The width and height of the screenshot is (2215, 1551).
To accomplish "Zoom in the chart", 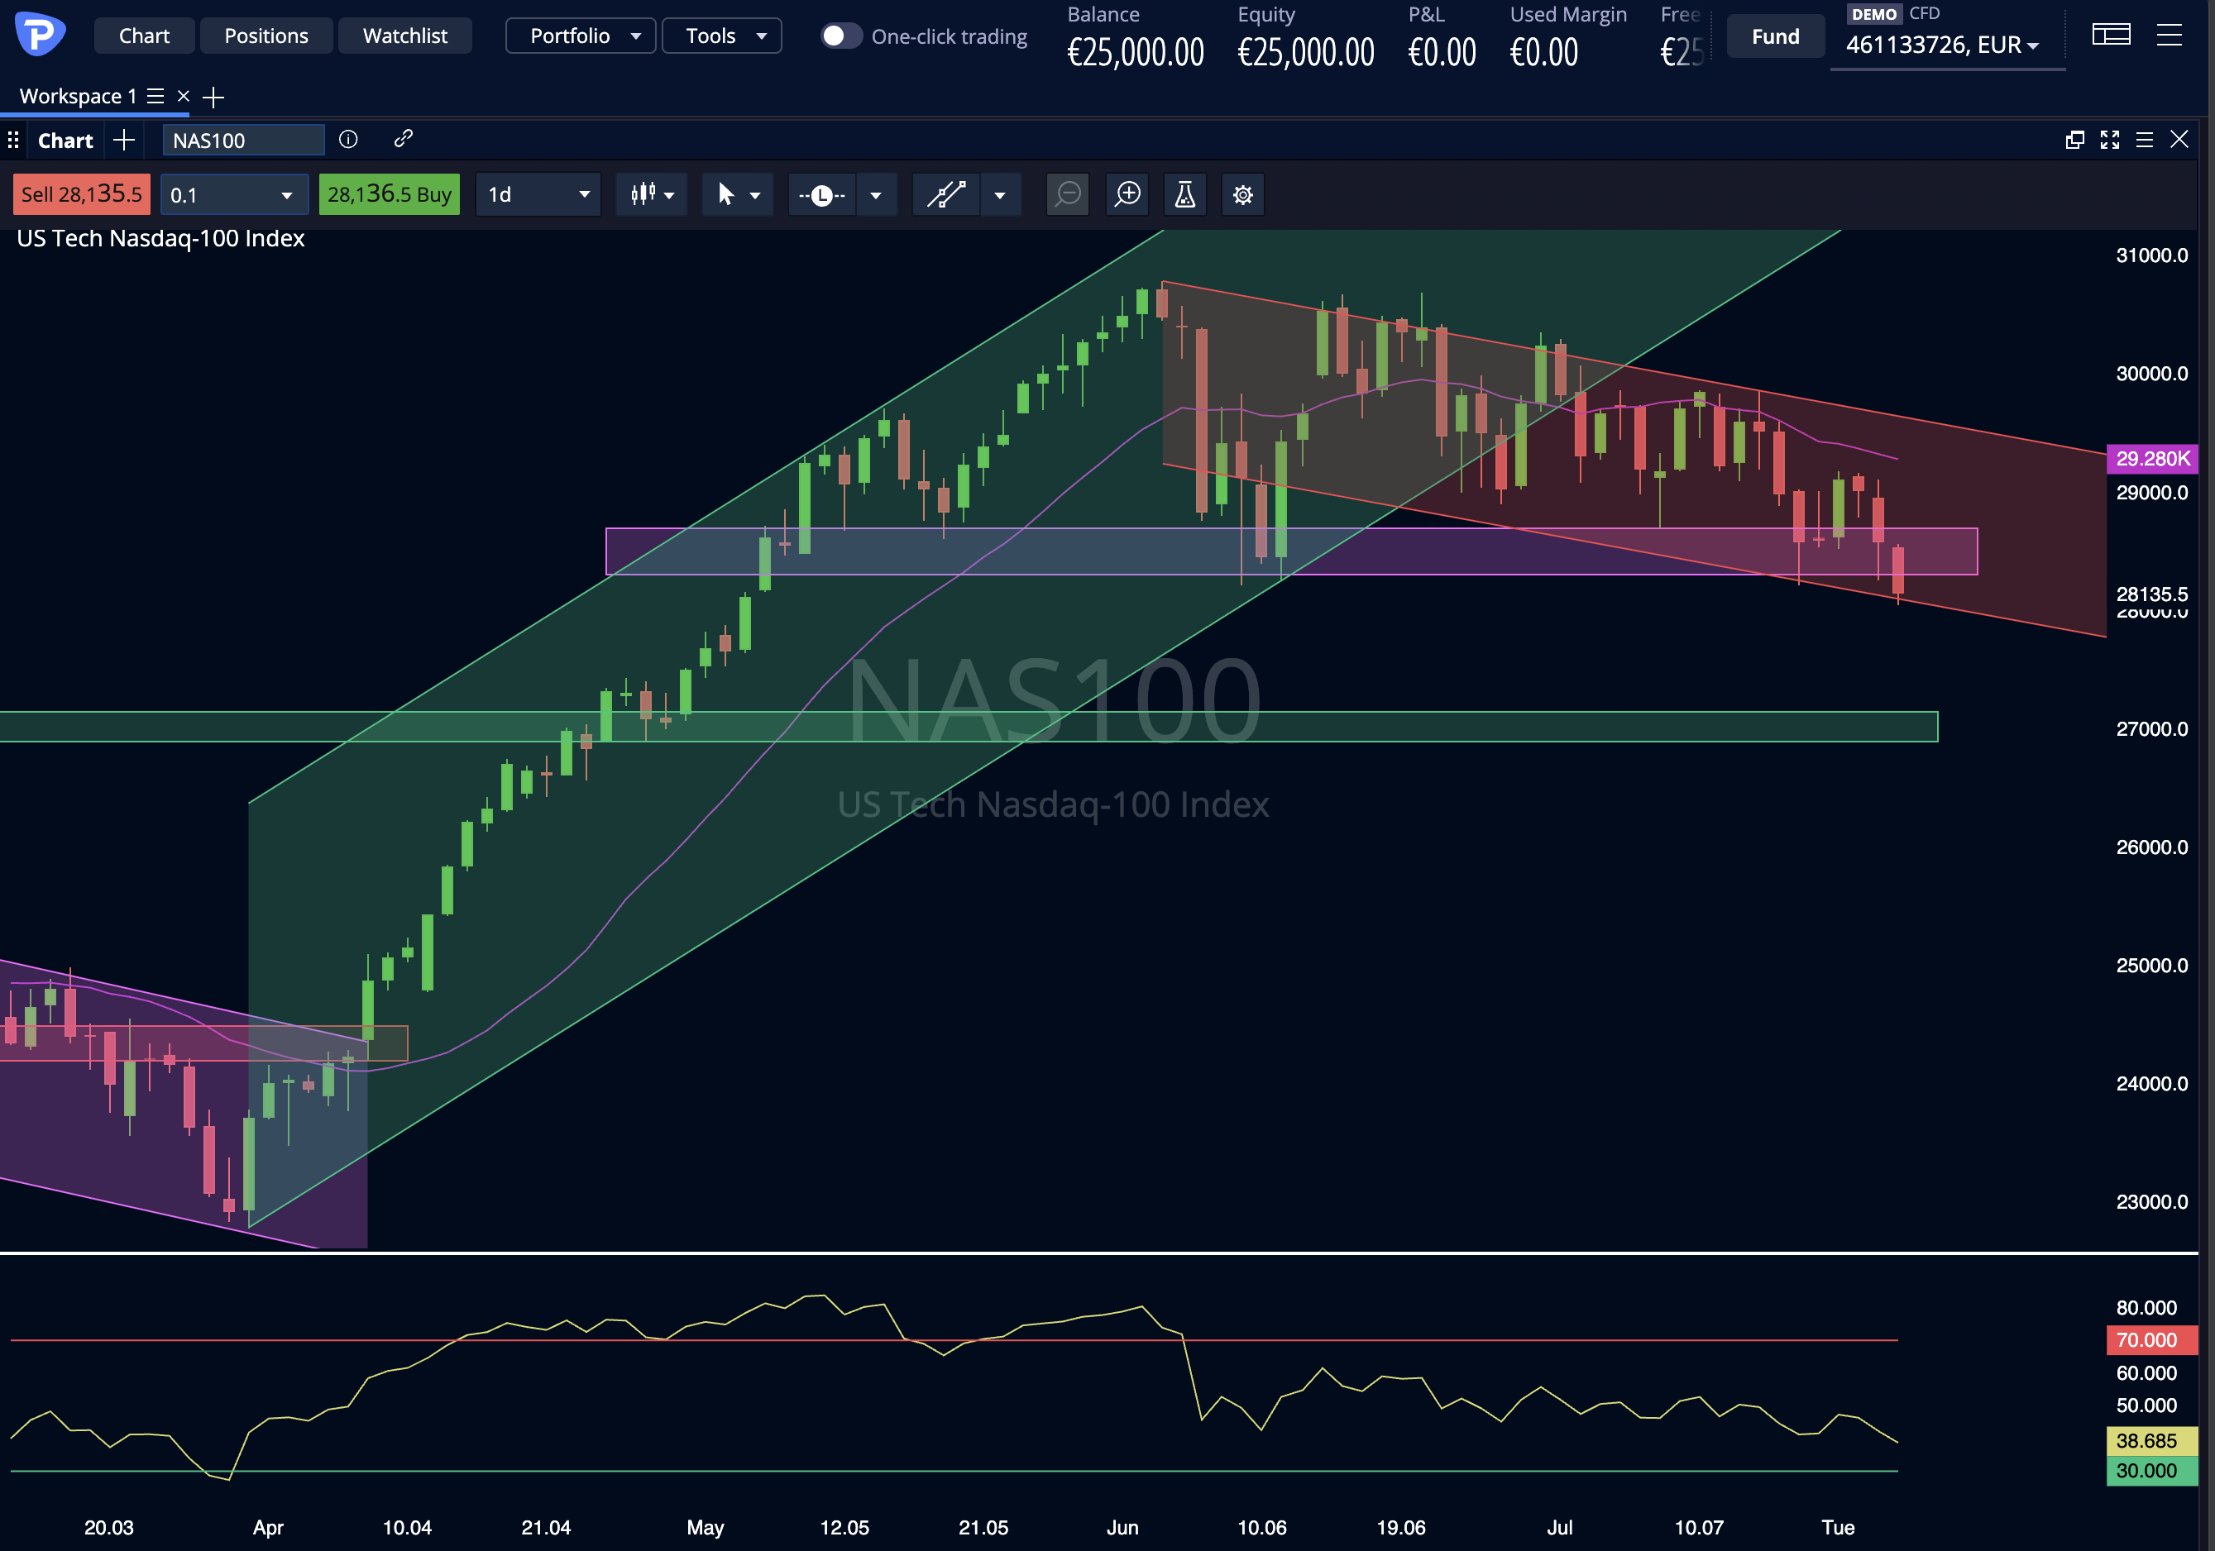I will [x=1127, y=193].
